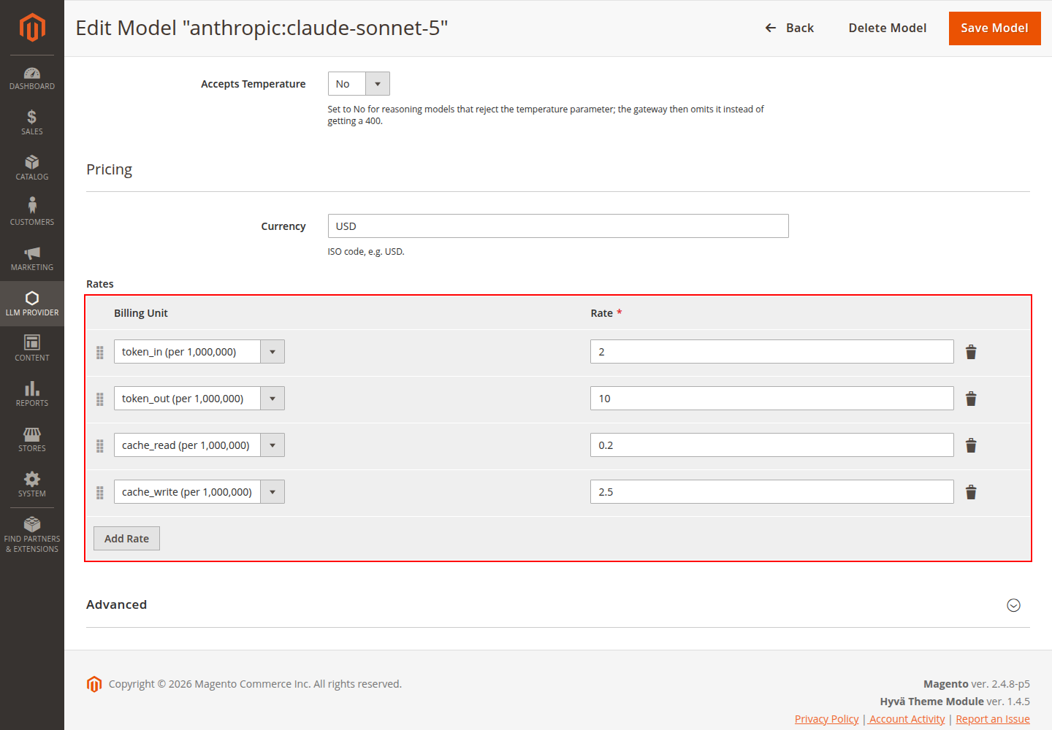The height and width of the screenshot is (730, 1052).
Task: Open Find Partners & Extensions
Action: point(32,536)
